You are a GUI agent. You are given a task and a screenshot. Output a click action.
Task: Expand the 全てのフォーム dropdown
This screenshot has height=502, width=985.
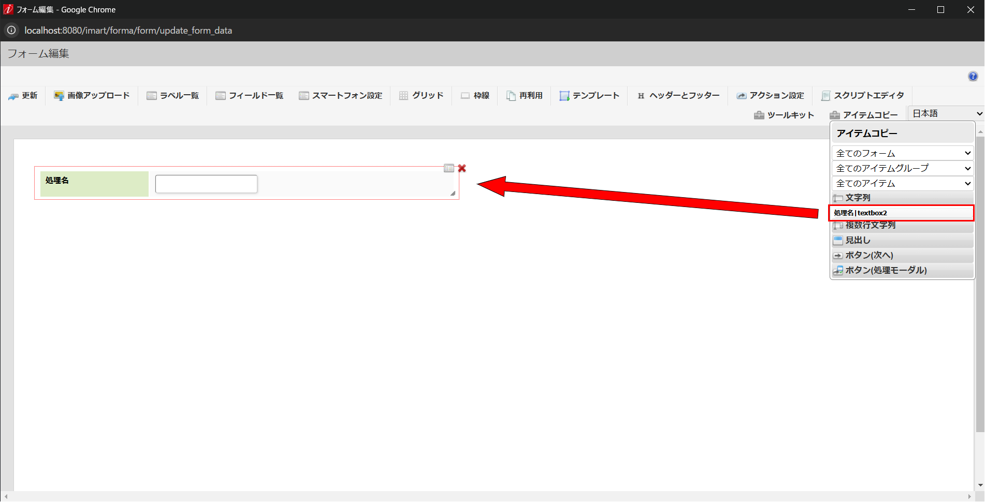point(903,153)
